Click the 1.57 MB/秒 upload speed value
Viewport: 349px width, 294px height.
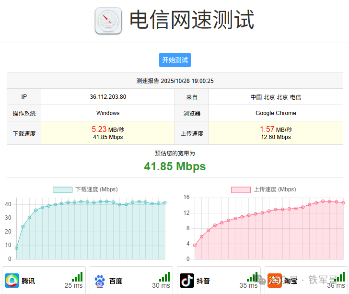276,129
